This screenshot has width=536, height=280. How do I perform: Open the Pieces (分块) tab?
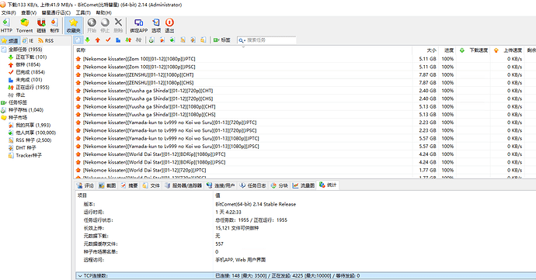pos(280,185)
